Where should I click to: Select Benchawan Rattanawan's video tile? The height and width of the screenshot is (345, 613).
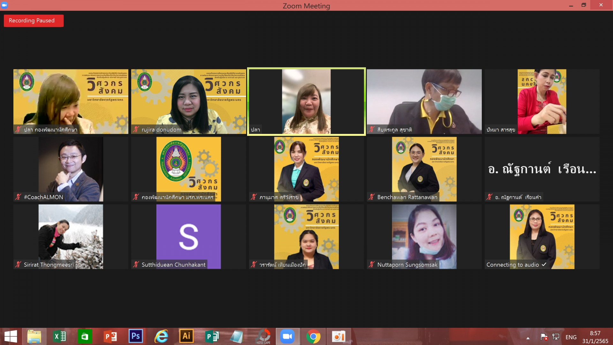pyautogui.click(x=424, y=169)
